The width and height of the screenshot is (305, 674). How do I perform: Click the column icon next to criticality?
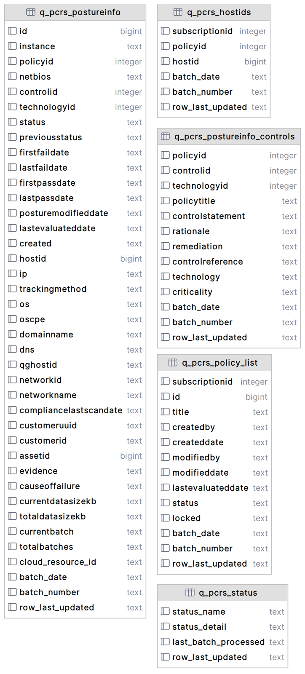coord(165,292)
